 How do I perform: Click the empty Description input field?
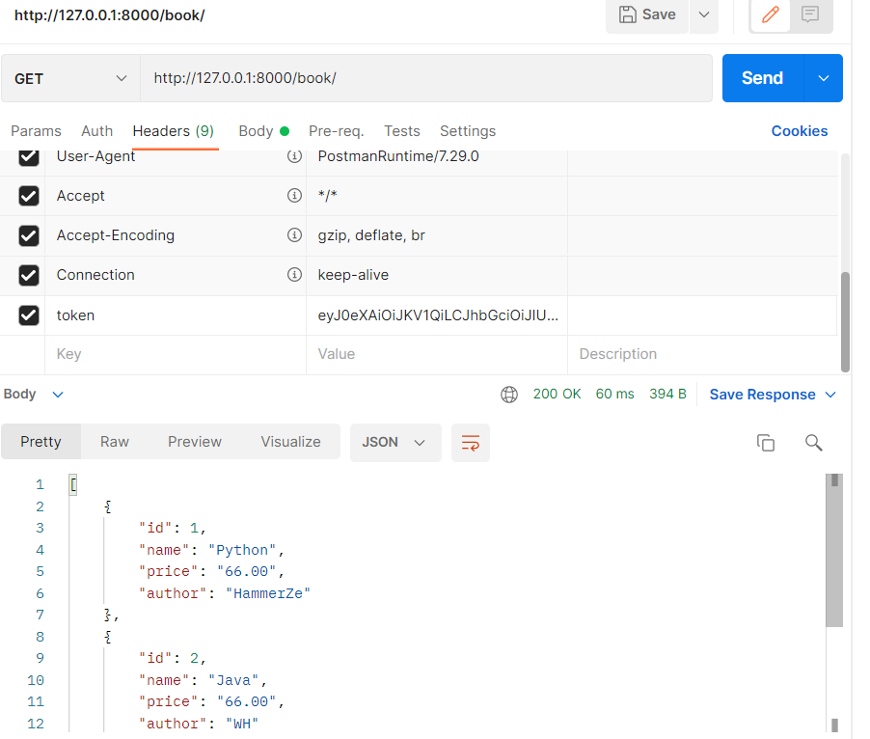(702, 354)
